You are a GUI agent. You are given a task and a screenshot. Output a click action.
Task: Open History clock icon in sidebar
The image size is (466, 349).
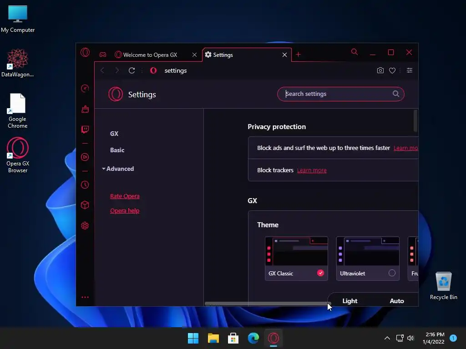pos(85,185)
